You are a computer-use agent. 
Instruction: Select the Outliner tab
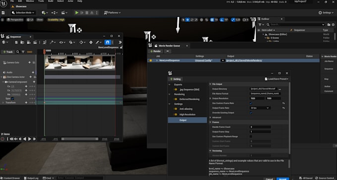pos(265,19)
